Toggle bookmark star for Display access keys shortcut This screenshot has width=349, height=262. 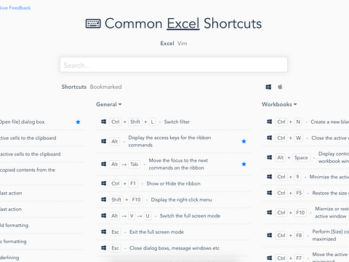244,141
